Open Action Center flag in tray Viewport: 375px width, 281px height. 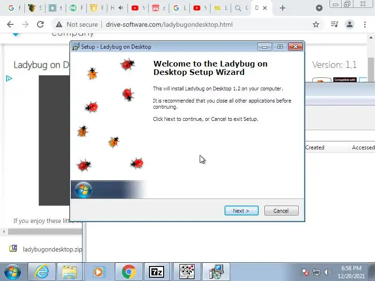(x=305, y=272)
